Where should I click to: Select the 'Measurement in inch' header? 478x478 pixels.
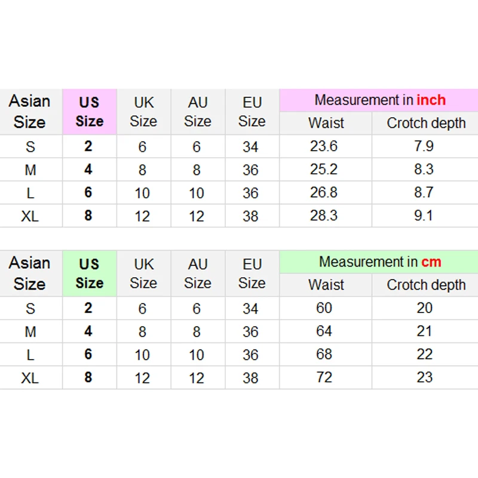pos(379,100)
